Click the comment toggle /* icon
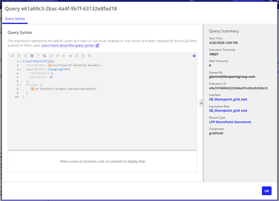 click(x=38, y=56)
